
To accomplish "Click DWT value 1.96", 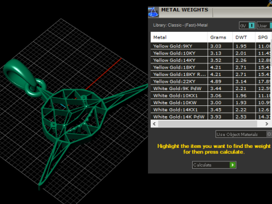I will pyautogui.click(x=241, y=96).
